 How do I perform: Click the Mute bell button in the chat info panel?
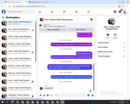tap(108, 35)
